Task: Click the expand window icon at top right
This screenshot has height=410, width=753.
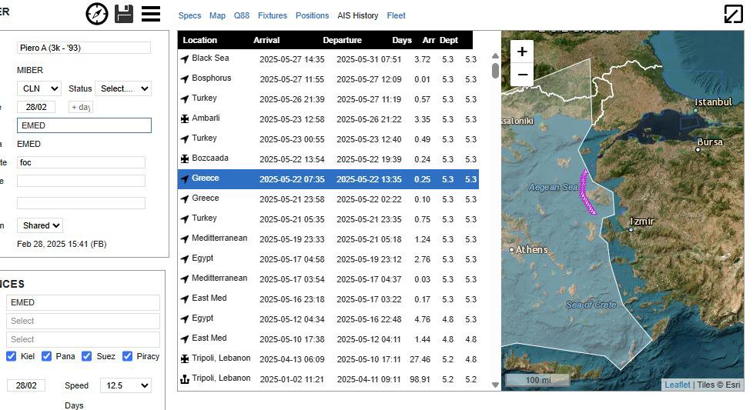Action: coord(733,13)
